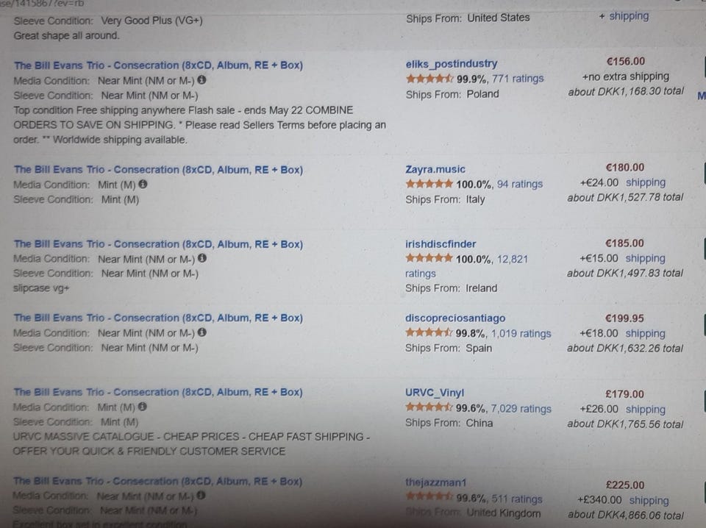Click media condition info icon in discopreciosantiago listing
The height and width of the screenshot is (528, 706).
202,332
